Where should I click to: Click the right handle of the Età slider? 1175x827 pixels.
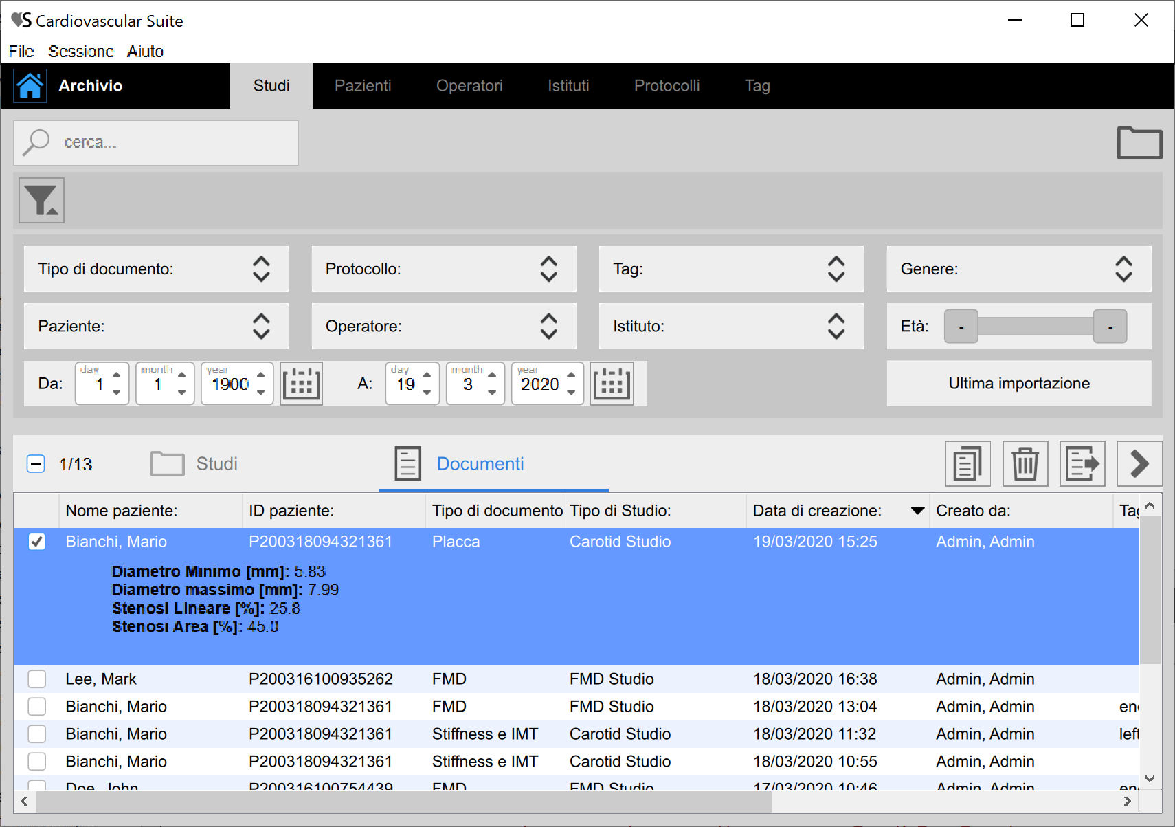click(x=1110, y=327)
